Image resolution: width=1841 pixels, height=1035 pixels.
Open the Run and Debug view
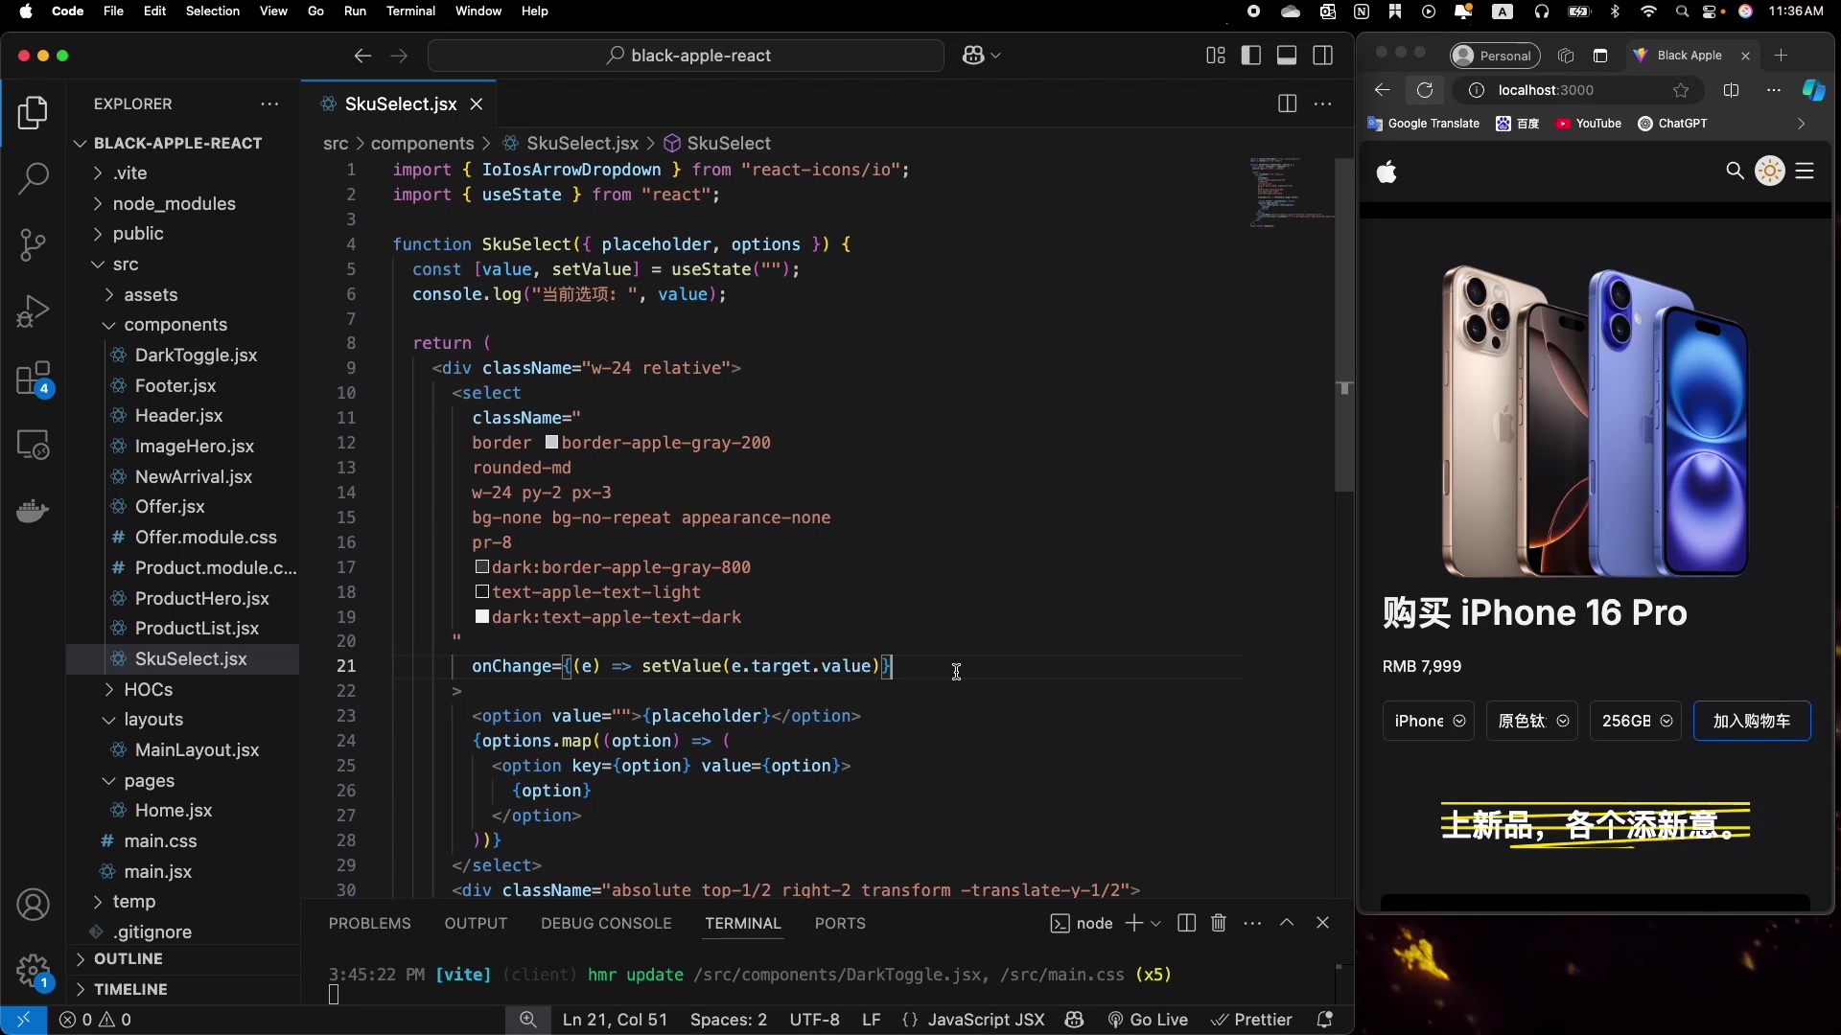click(x=33, y=312)
